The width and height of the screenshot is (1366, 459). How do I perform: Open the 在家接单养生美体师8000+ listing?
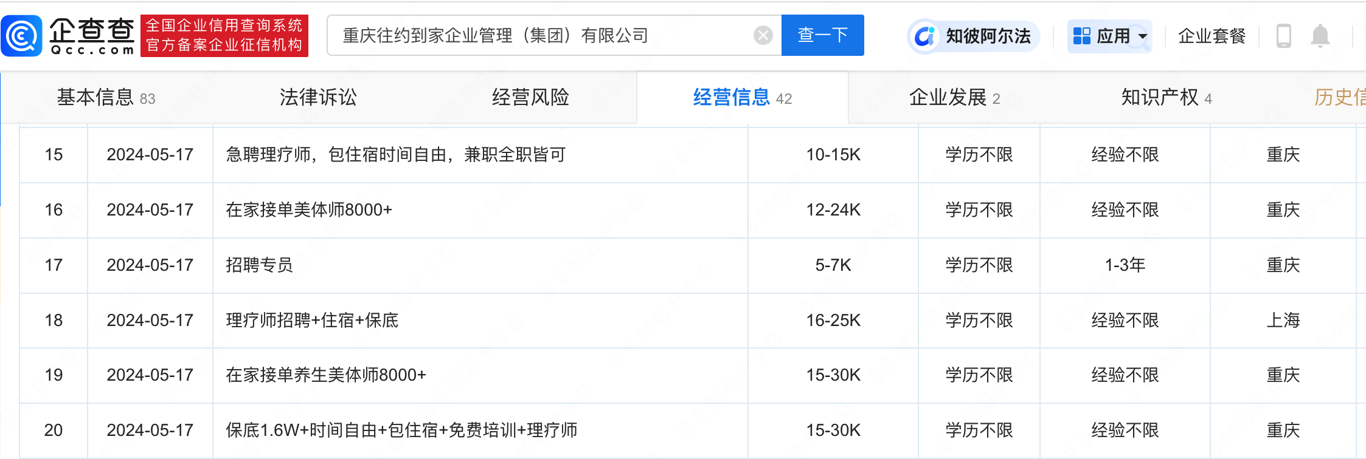point(326,375)
